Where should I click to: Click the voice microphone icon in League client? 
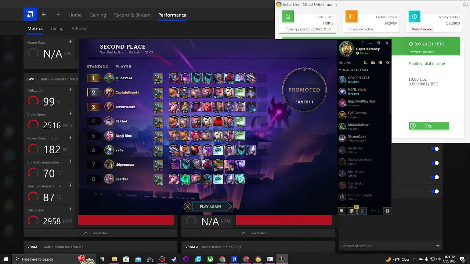coord(362,211)
